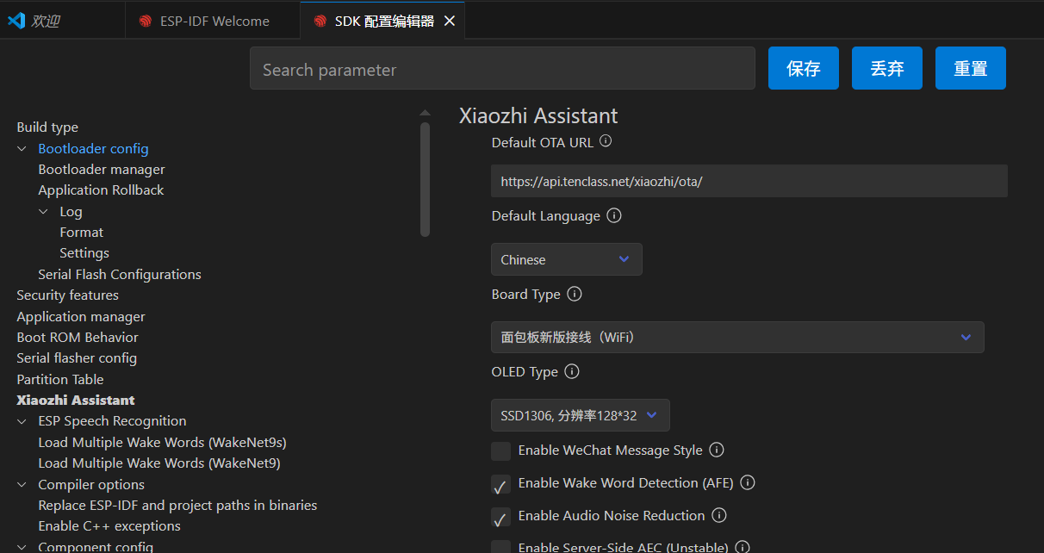This screenshot has width=1044, height=553.
Task: Show info for Enable Audio Noise Reduction
Action: (x=719, y=515)
